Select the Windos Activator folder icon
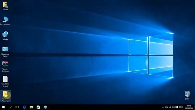Viewport: 195px width, 110px height. [5, 96]
